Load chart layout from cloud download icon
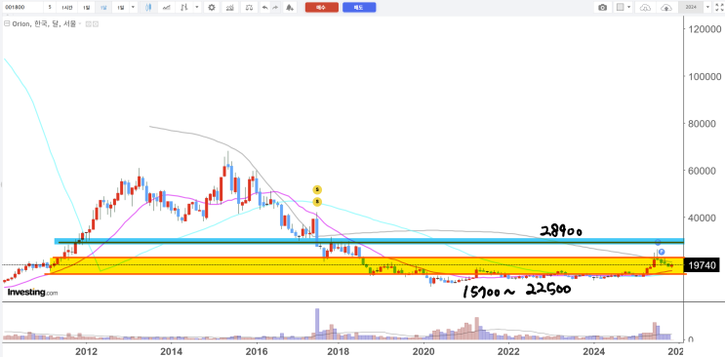The width and height of the screenshot is (725, 357). point(646,8)
